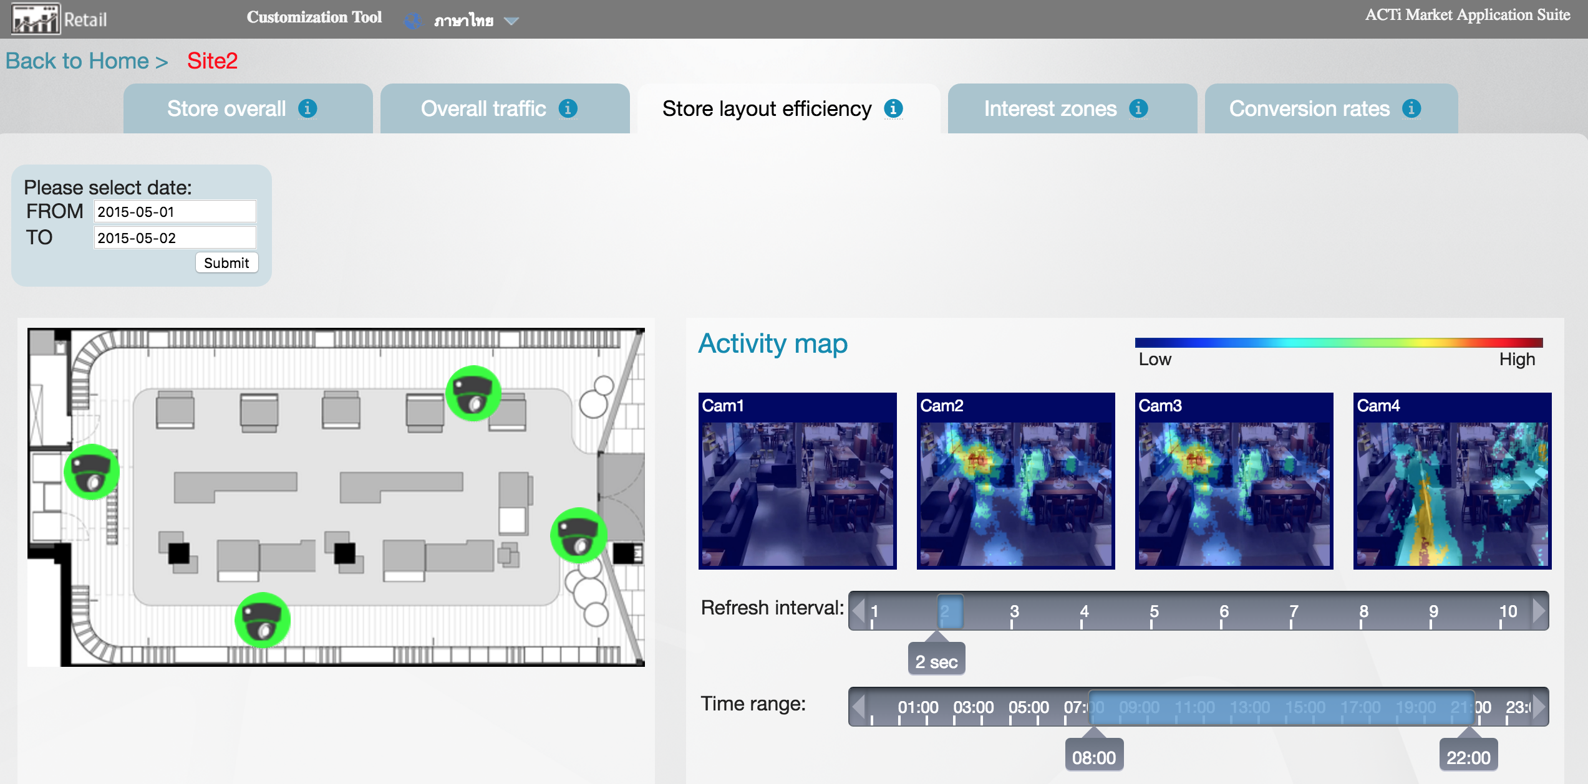Image resolution: width=1588 pixels, height=784 pixels.
Task: Click the FROM date input field
Action: point(175,212)
